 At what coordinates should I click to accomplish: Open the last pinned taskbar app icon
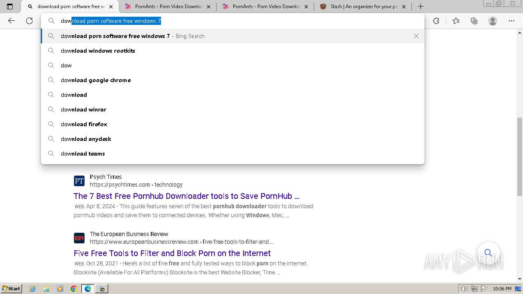coord(102,289)
